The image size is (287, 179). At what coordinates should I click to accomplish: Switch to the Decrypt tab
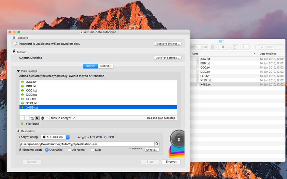(x=106, y=66)
